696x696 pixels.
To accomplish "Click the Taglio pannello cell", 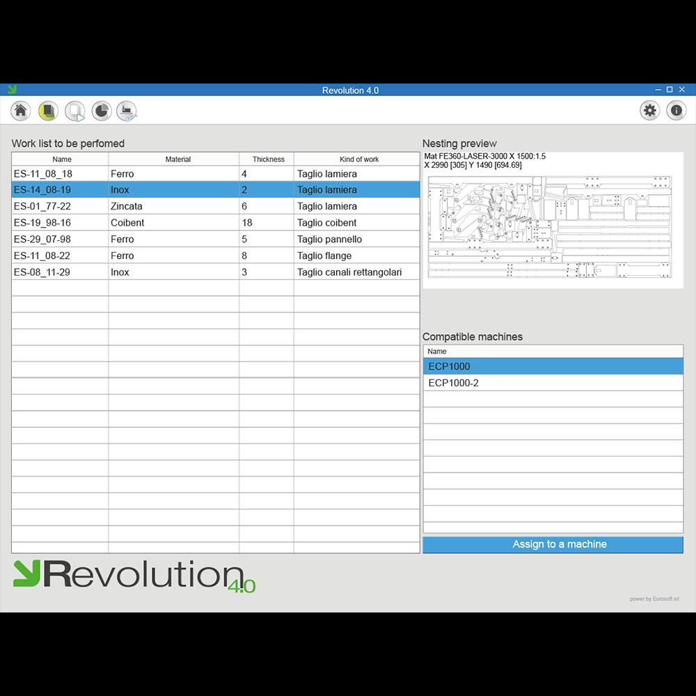I will click(x=357, y=239).
